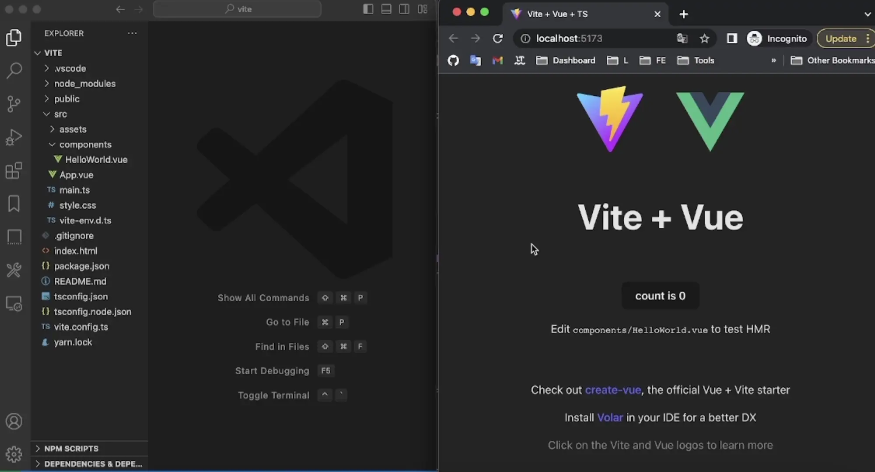Open the Search view in activity bar
The image size is (875, 472).
pos(14,70)
